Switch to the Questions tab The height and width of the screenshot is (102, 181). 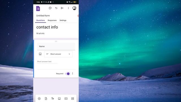(x=40, y=20)
